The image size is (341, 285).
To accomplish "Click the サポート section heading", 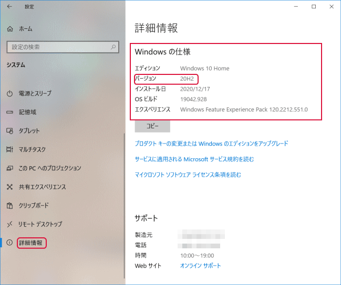I will click(x=146, y=218).
